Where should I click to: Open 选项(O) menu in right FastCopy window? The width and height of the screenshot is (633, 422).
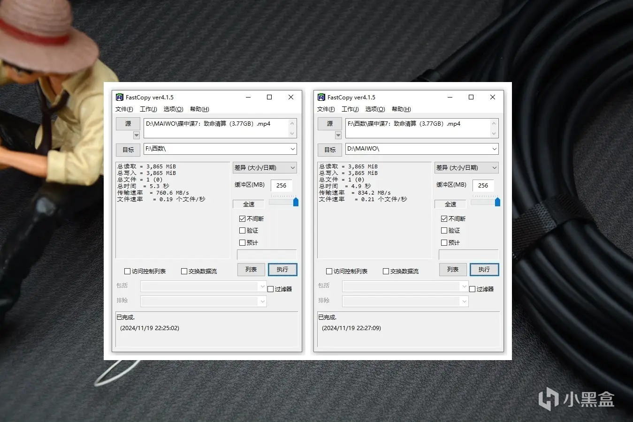(375, 109)
